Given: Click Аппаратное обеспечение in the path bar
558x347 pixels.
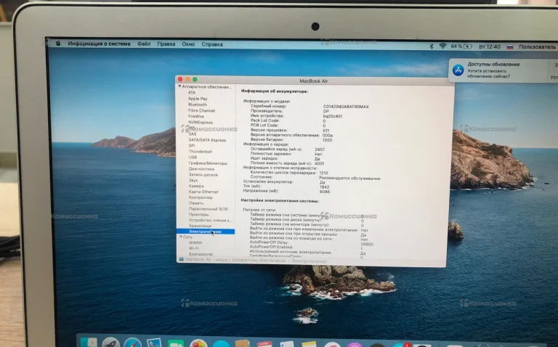Looking at the screenshot, I should (x=259, y=260).
